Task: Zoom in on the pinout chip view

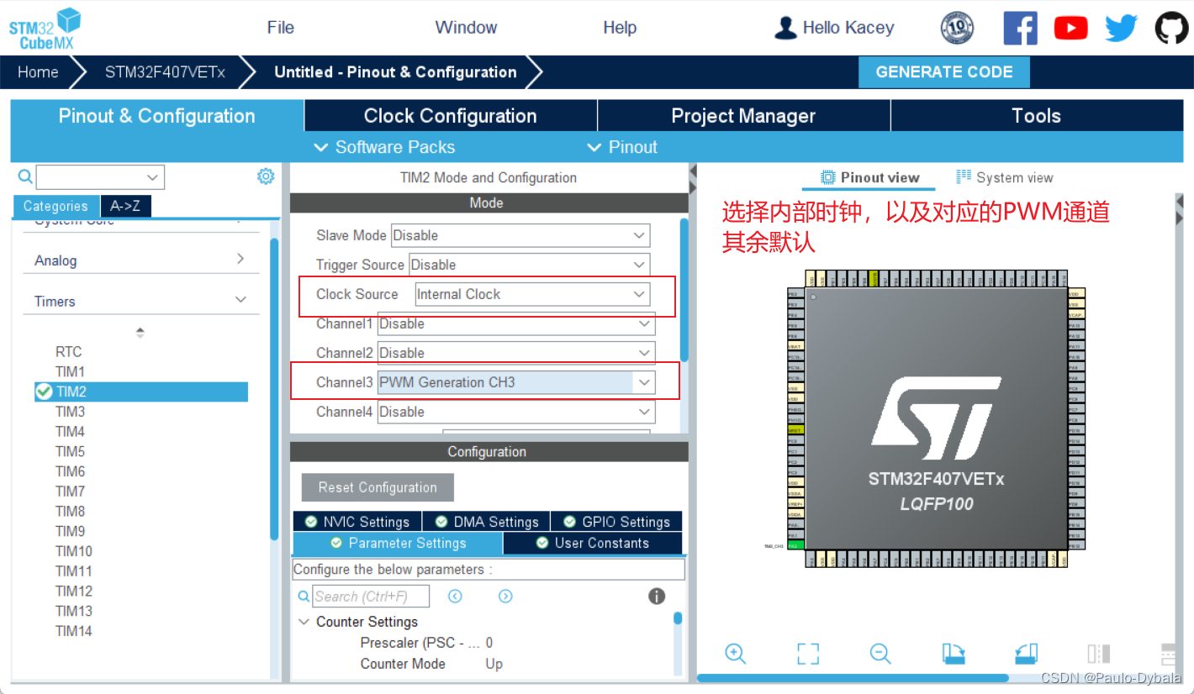Action: [x=735, y=654]
